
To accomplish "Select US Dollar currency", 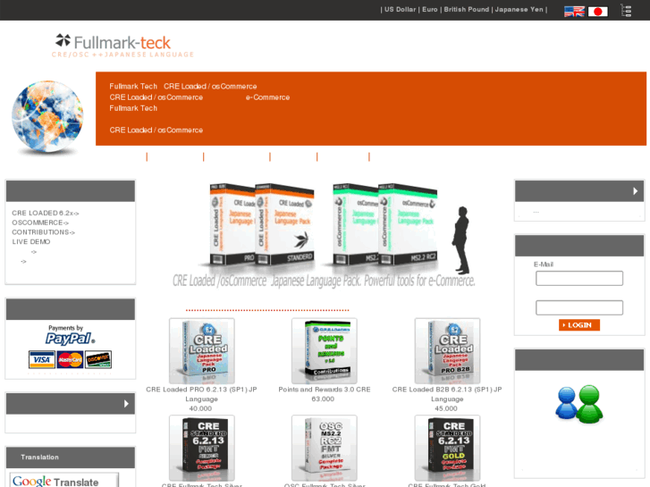I will tap(400, 10).
